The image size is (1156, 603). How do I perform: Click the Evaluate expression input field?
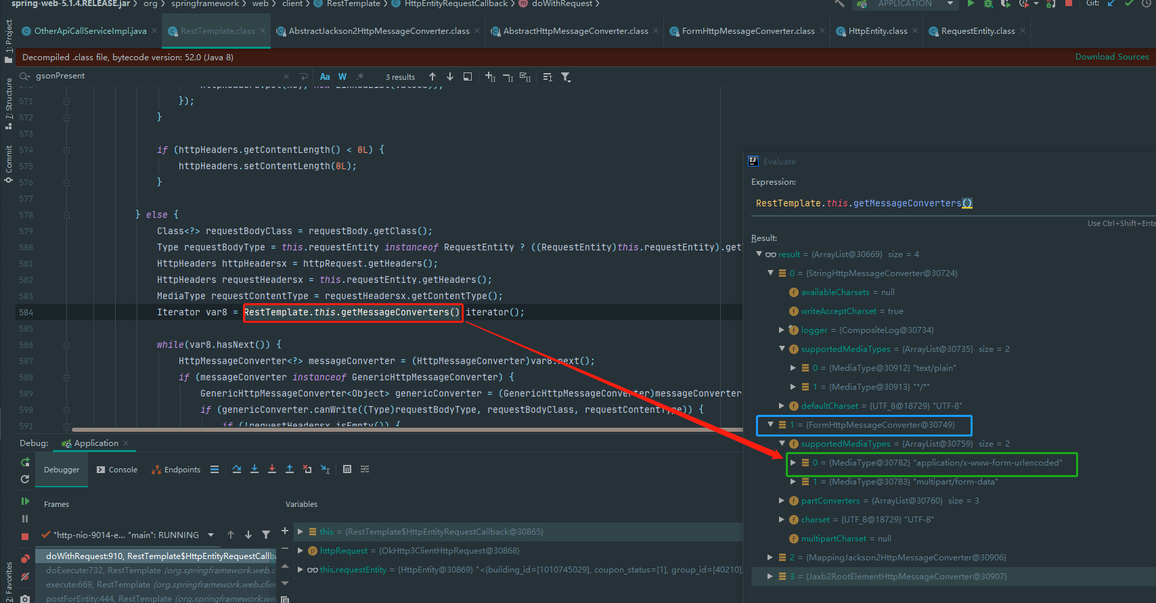click(953, 203)
